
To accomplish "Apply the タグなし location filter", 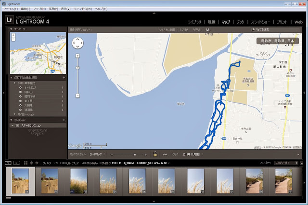I will [x=197, y=30].
